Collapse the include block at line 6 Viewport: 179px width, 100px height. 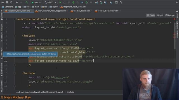[15, 36]
